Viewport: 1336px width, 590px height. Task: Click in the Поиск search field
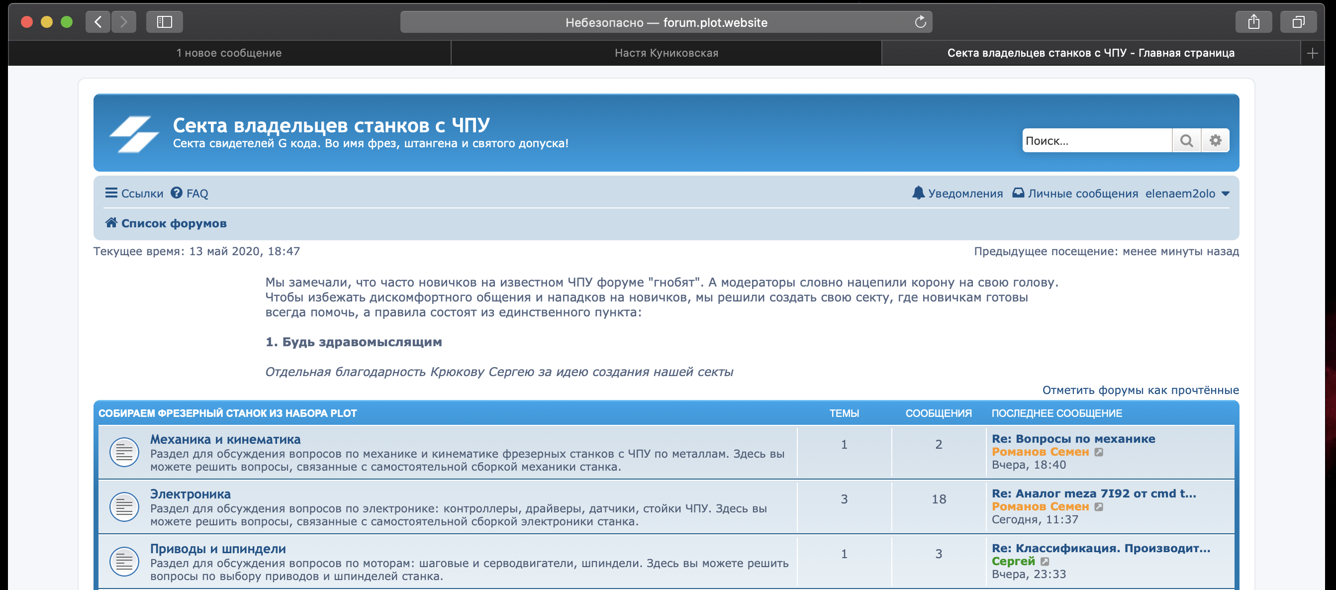click(1095, 141)
